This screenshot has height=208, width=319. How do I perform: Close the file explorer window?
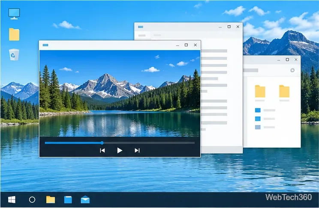296,59
